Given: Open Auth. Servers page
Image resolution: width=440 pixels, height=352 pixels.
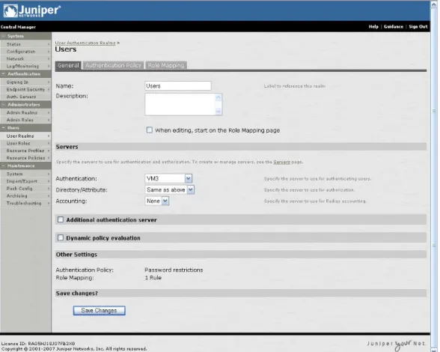Looking at the screenshot, I should pyautogui.click(x=25, y=97).
